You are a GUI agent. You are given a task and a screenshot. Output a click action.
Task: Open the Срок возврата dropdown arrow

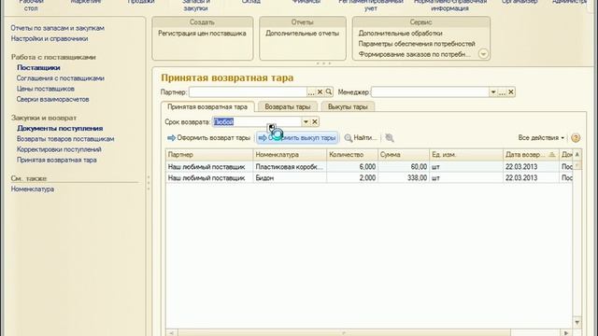point(306,122)
